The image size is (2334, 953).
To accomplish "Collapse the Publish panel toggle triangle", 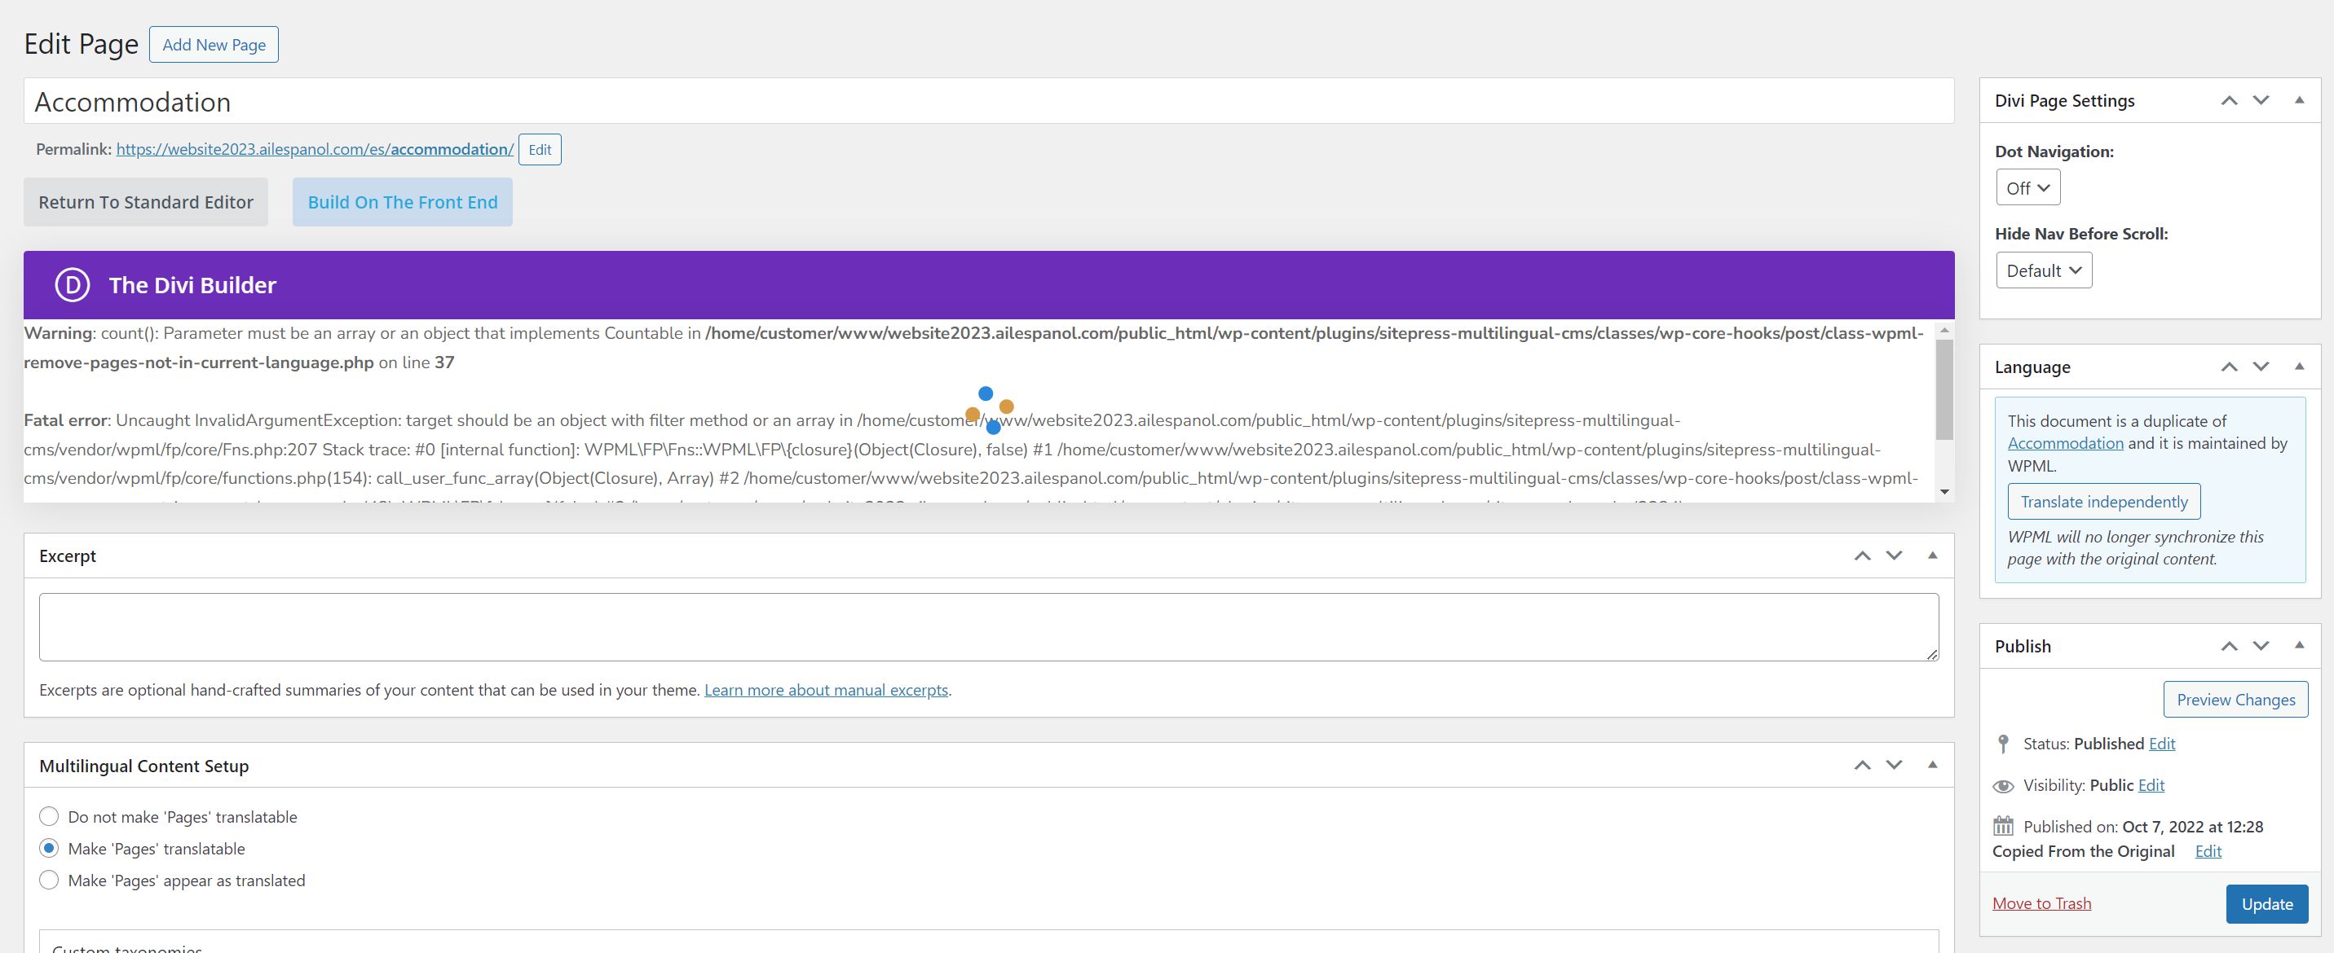I will click(2299, 645).
